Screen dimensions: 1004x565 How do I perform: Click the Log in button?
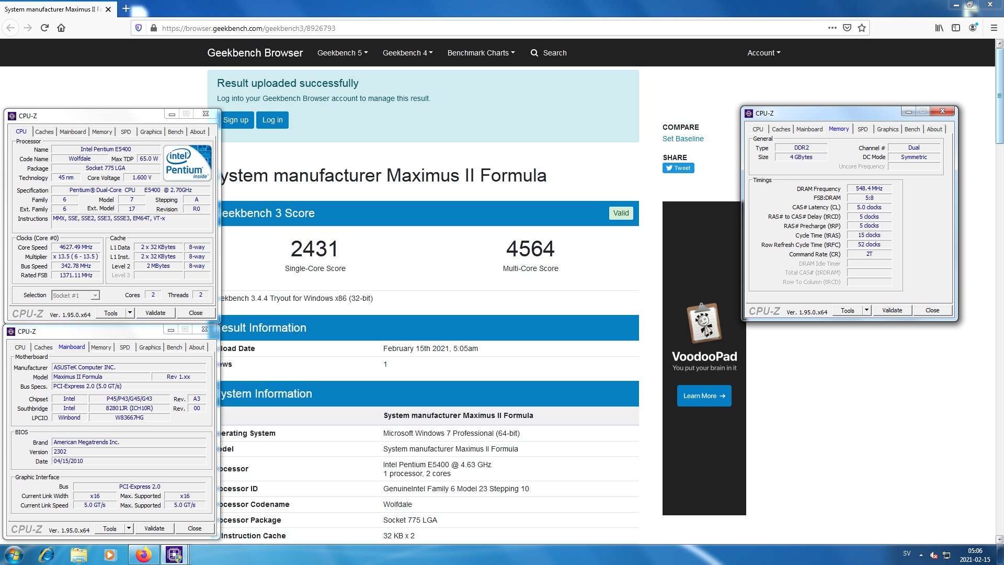click(272, 120)
